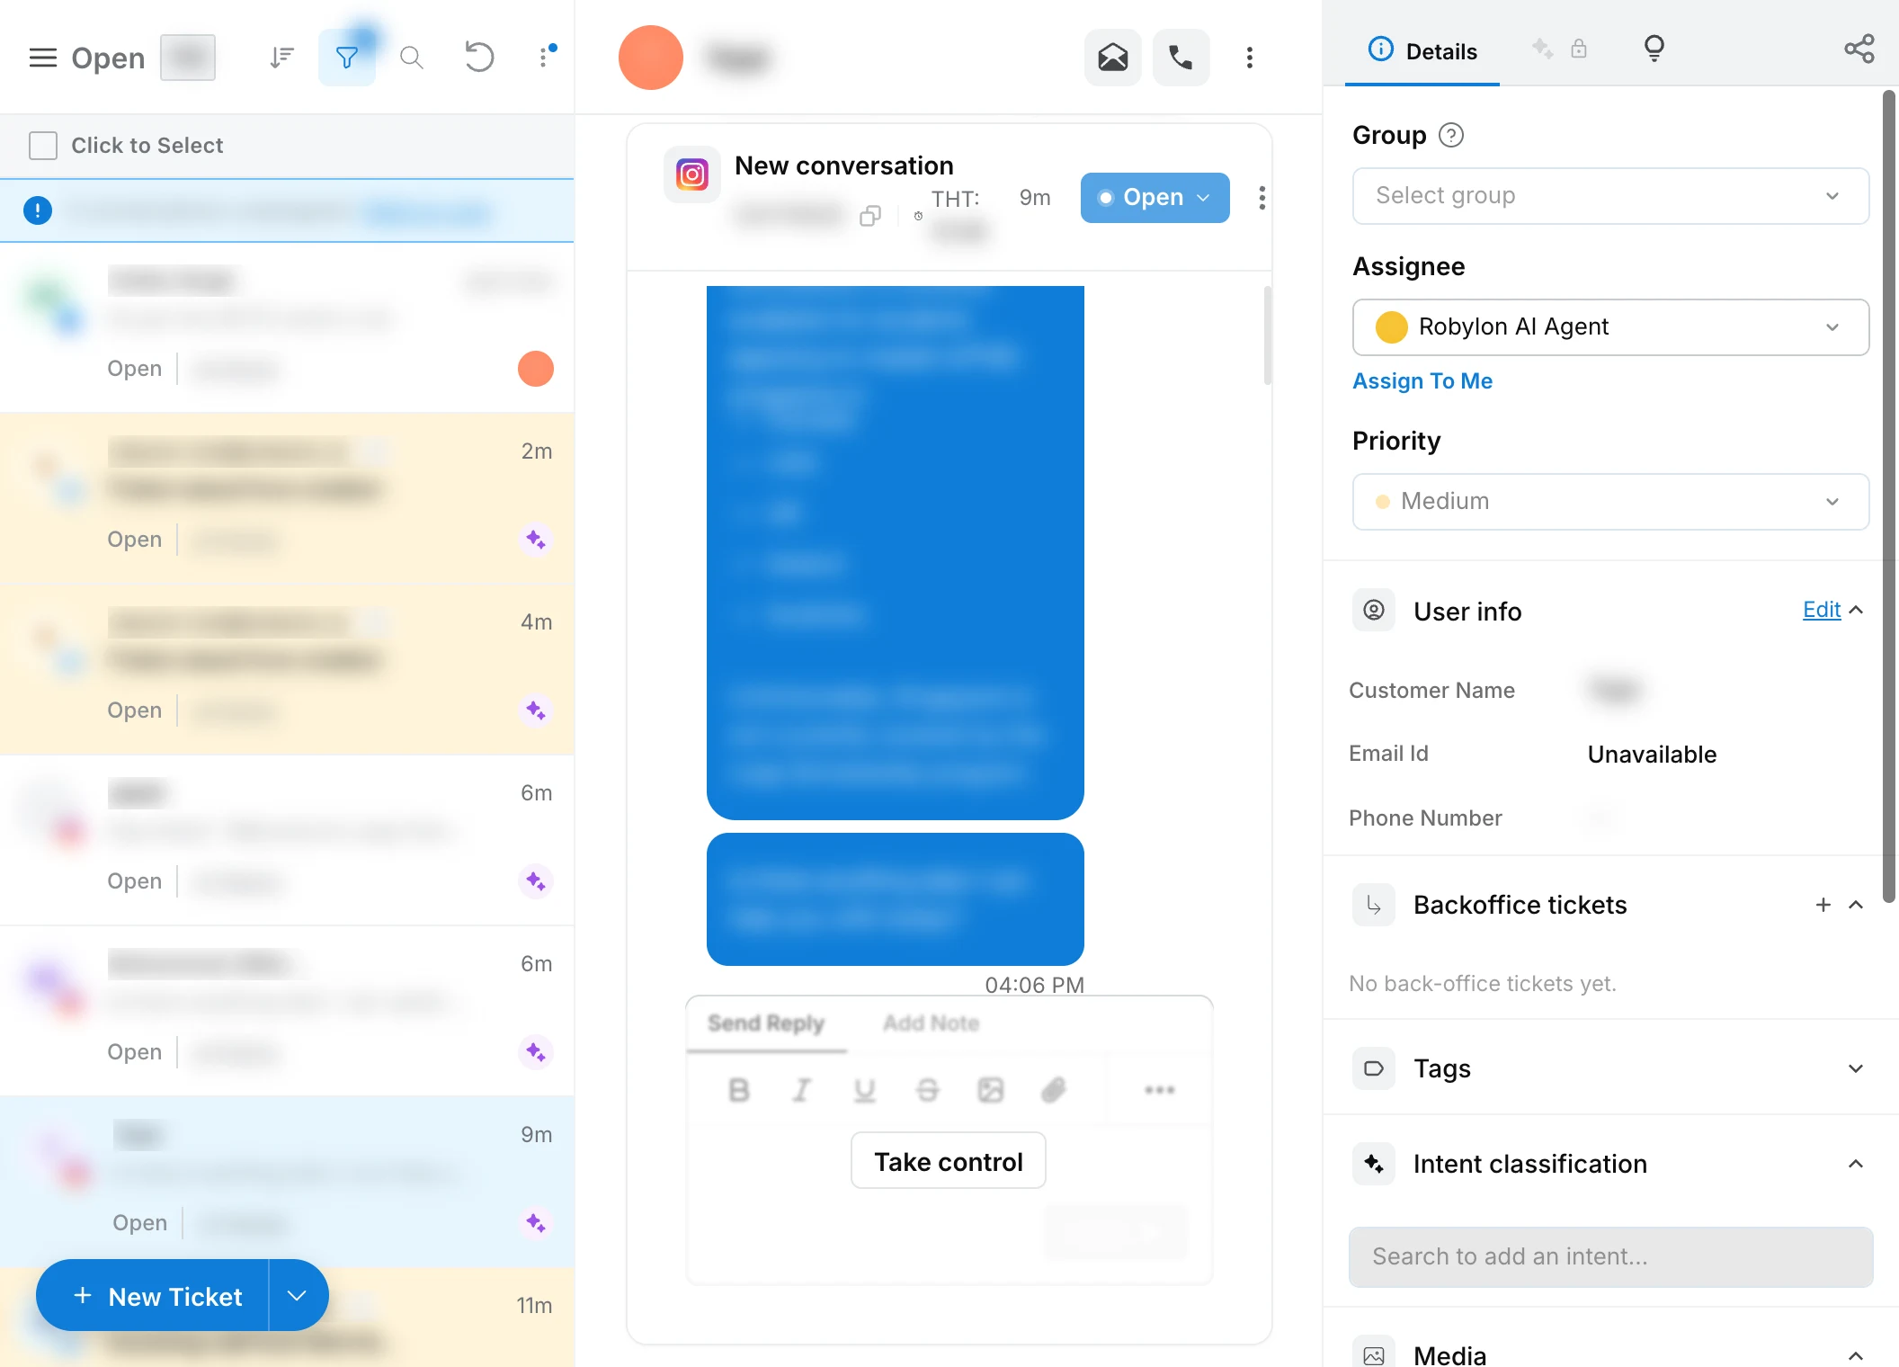Click the open-envelope mail icon
The width and height of the screenshot is (1899, 1367).
click(x=1112, y=58)
